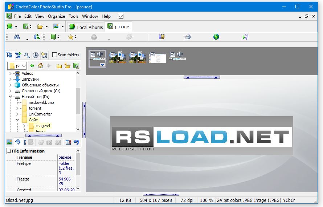The height and width of the screenshot is (207, 323).
Task: Open the key keywords search tab
Action: click(x=27, y=55)
